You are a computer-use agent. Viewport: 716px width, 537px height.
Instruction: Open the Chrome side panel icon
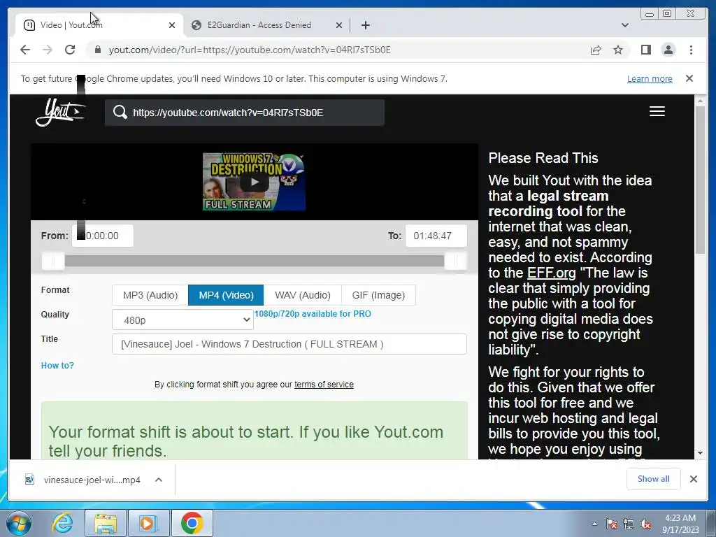[645, 50]
